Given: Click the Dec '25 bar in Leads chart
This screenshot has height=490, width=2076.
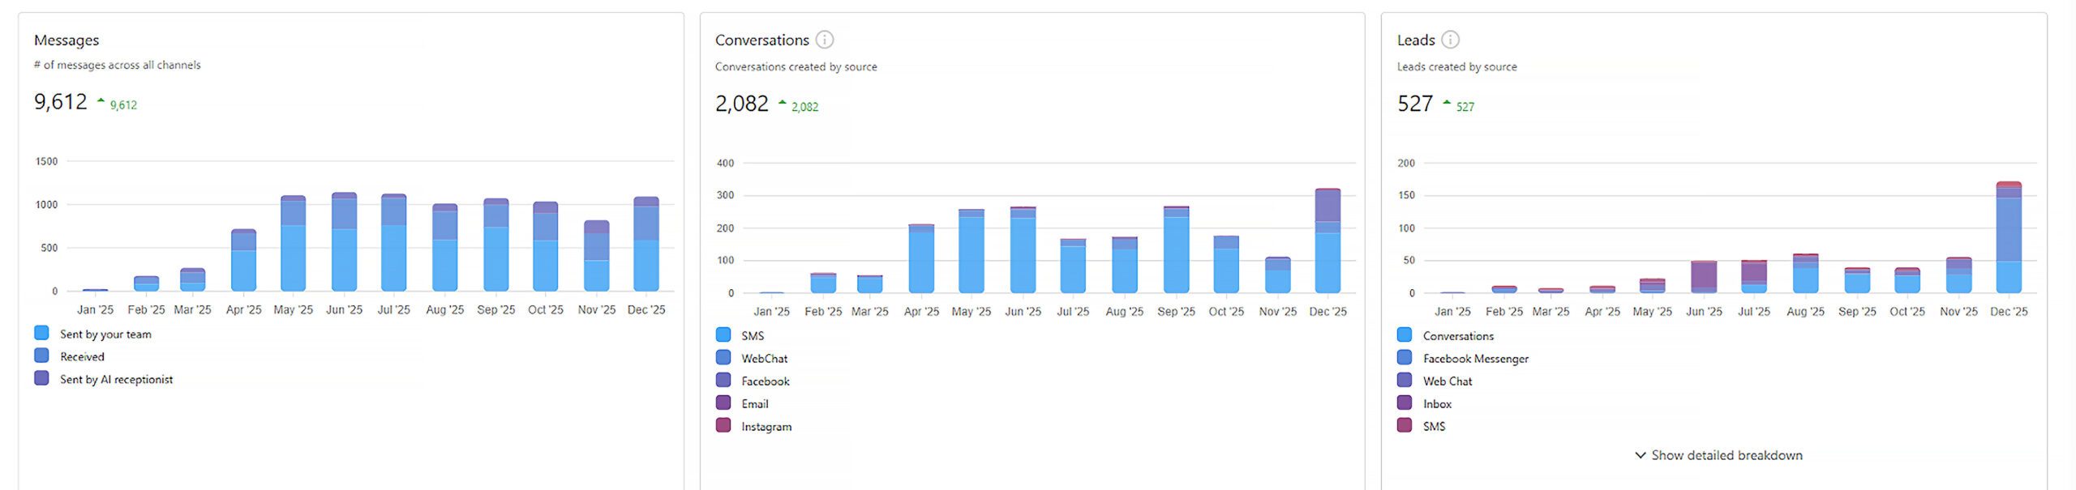Looking at the screenshot, I should point(2008,238).
